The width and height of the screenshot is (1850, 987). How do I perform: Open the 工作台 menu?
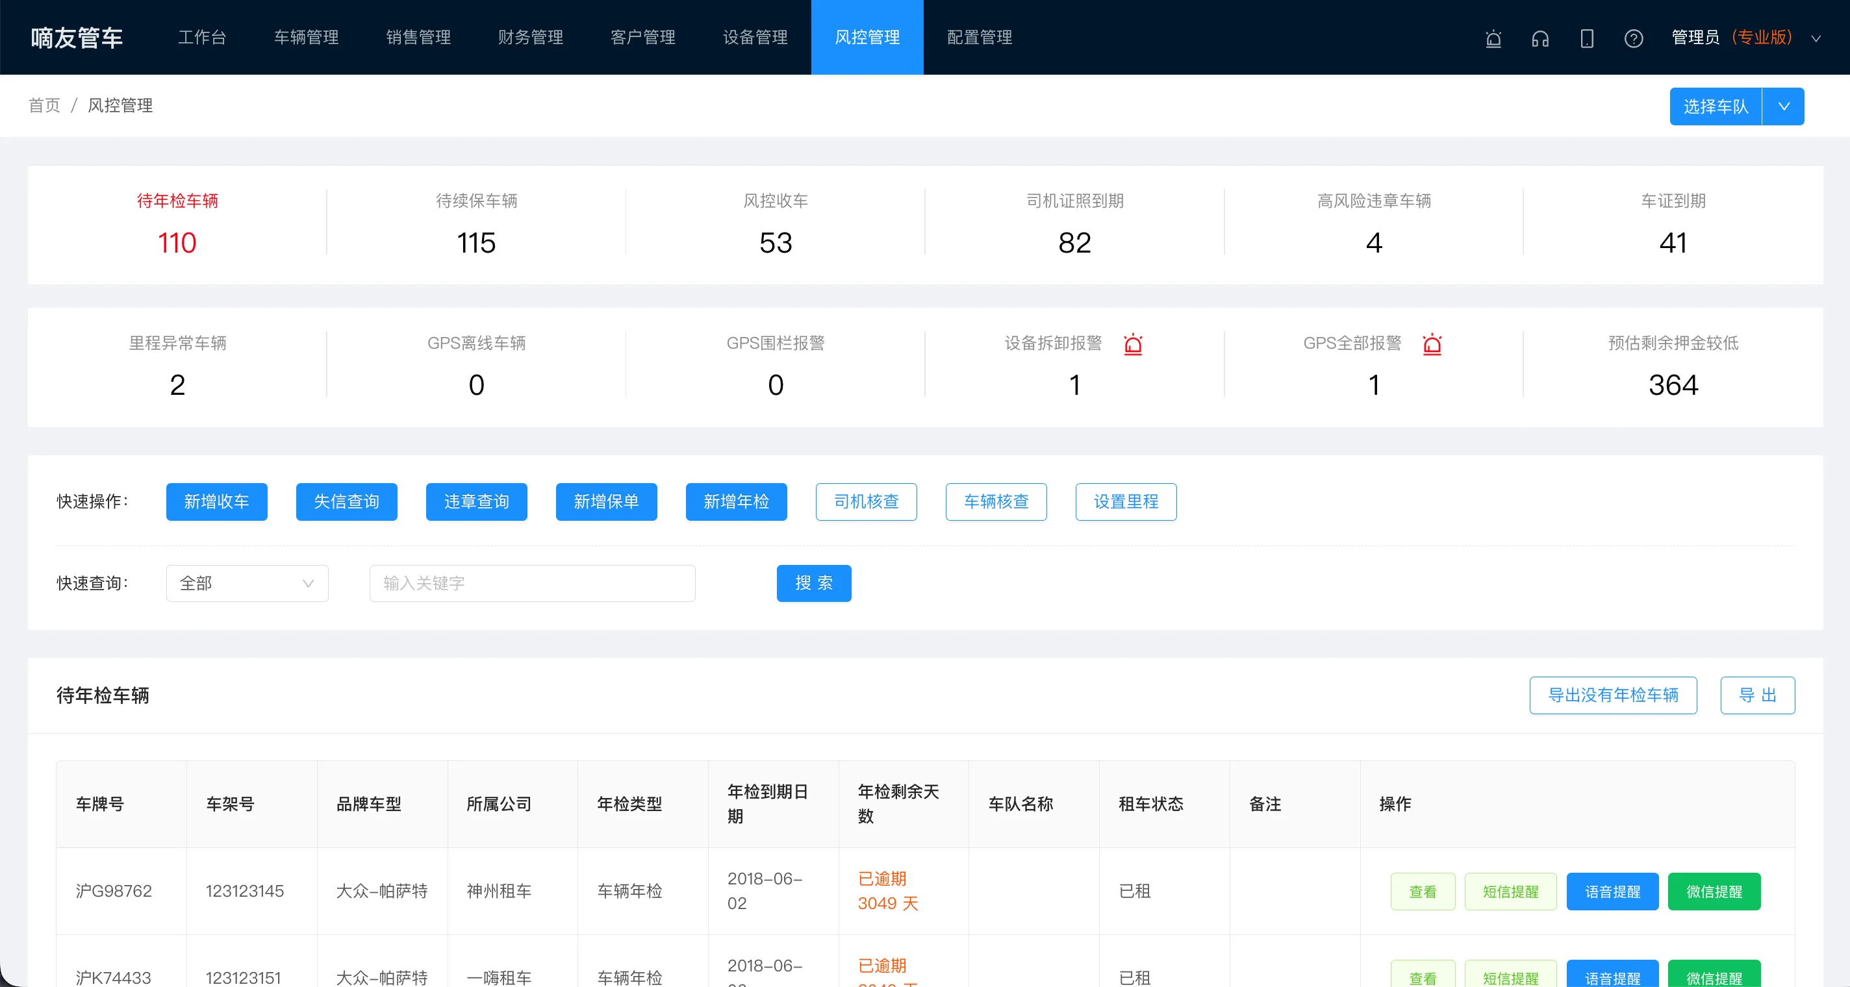click(202, 37)
